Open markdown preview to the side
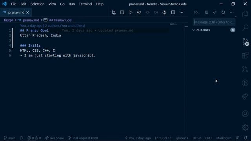Image resolution: width=251 pixels, height=141 pixels. (122, 13)
